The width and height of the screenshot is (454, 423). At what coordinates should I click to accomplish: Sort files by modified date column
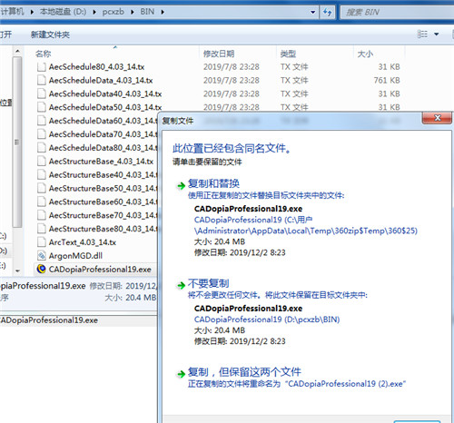click(219, 54)
